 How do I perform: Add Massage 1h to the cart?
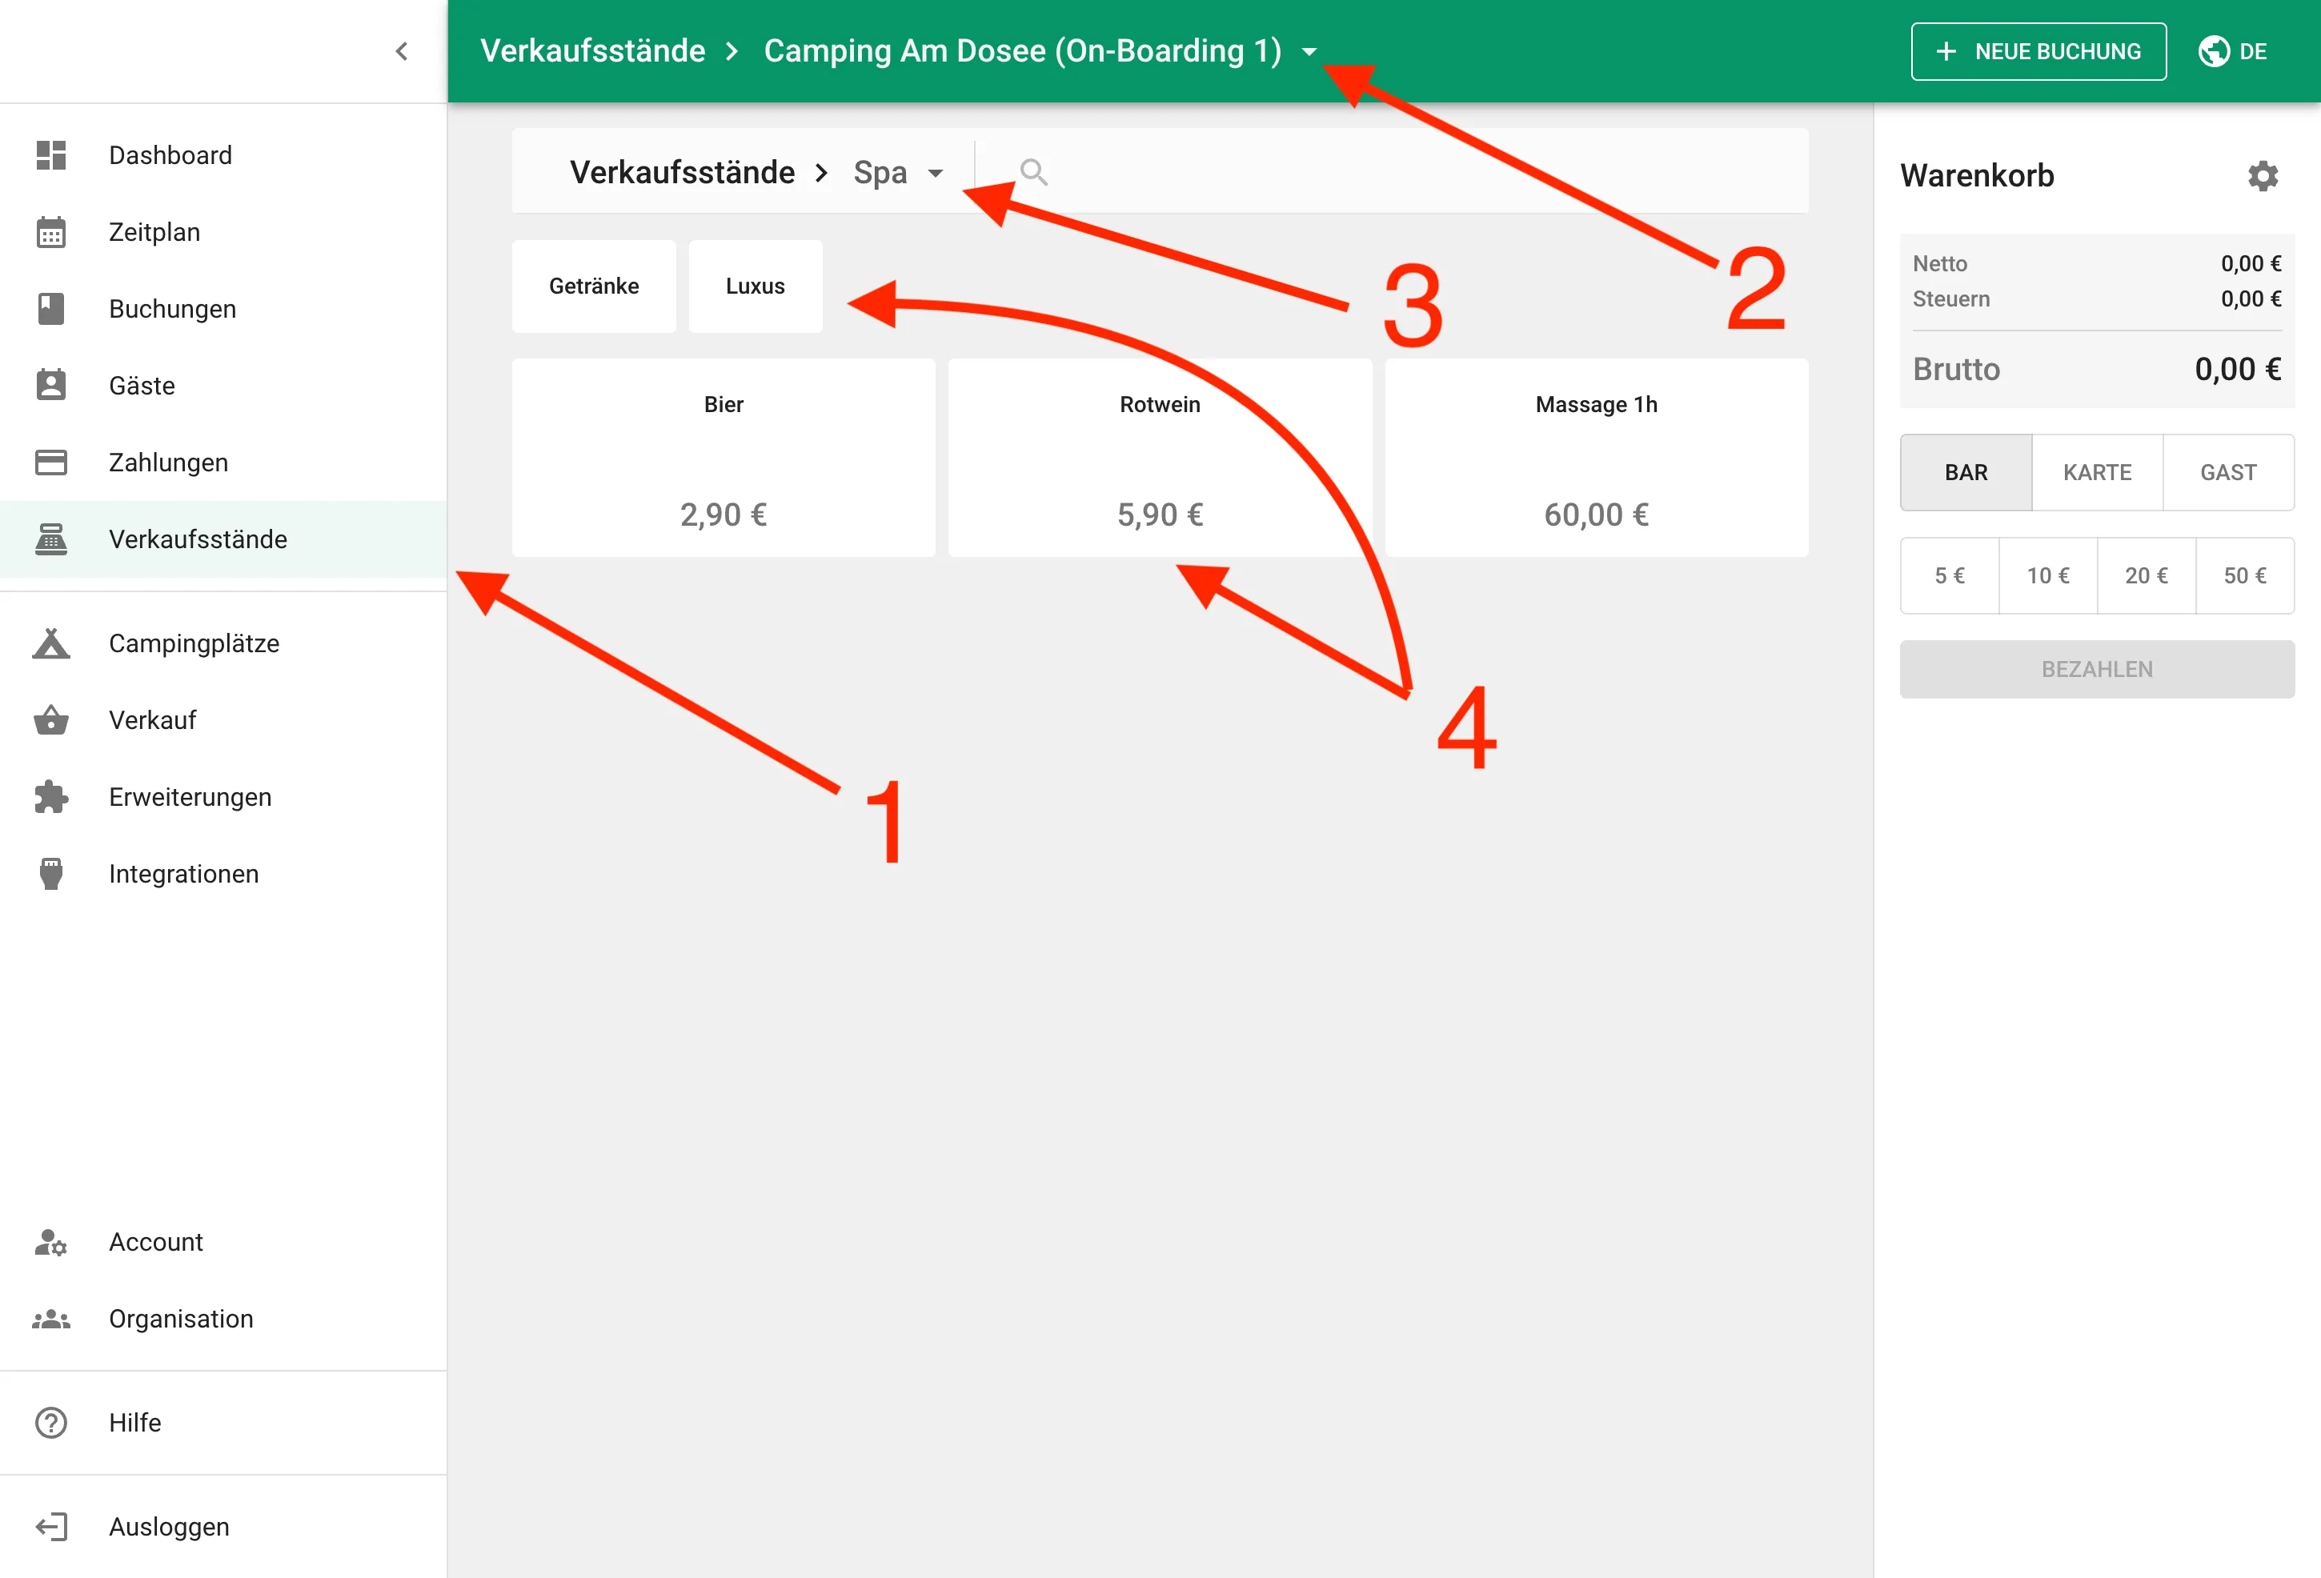pos(1595,458)
